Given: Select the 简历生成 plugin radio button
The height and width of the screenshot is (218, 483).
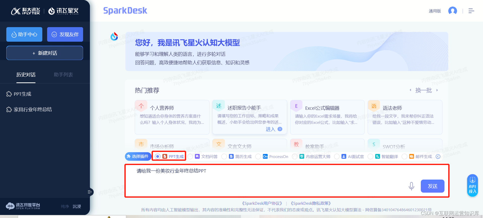Looking at the screenshot, I should [224, 156].
